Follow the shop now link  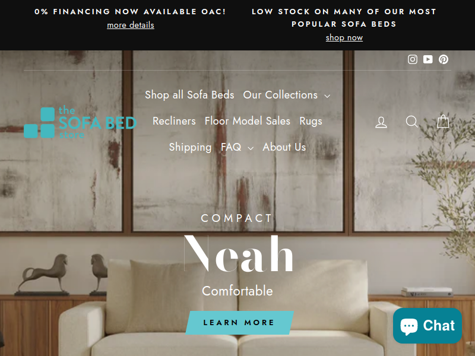344,37
